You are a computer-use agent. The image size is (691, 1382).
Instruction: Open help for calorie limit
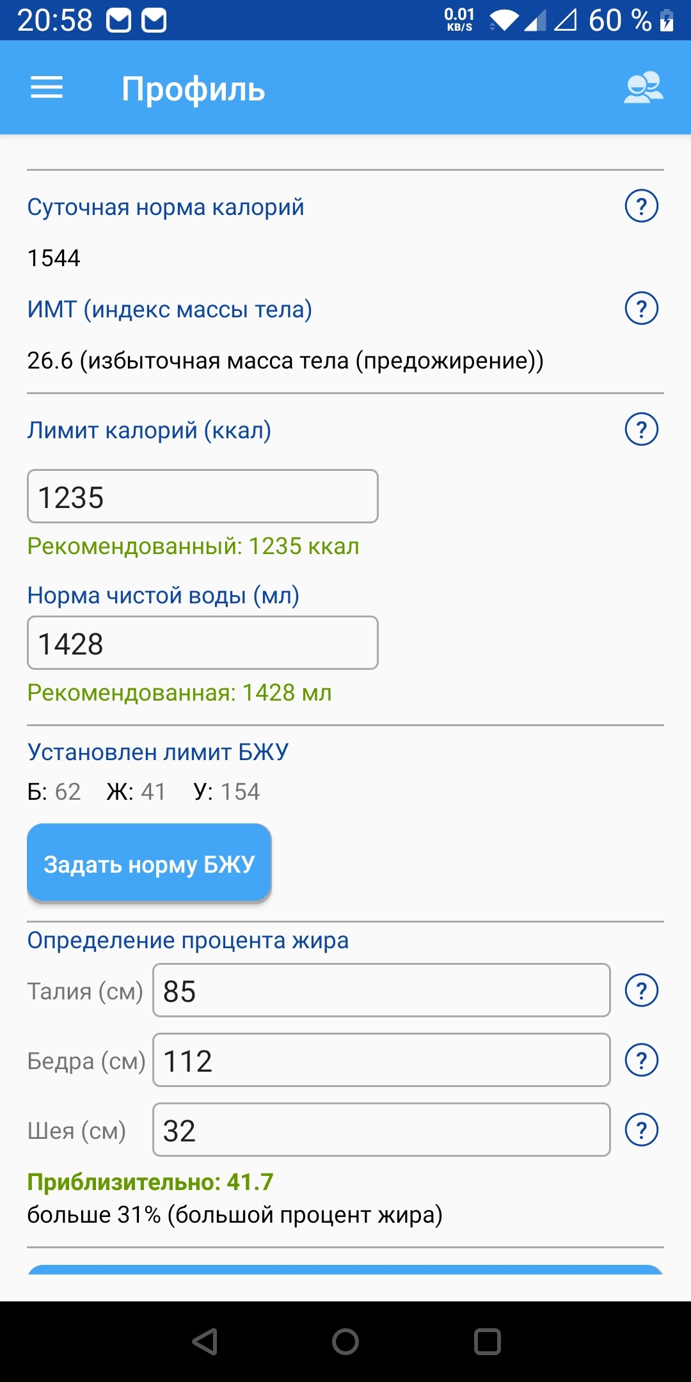click(x=641, y=429)
